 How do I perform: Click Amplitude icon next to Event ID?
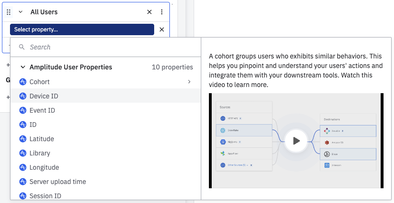[x=23, y=110]
